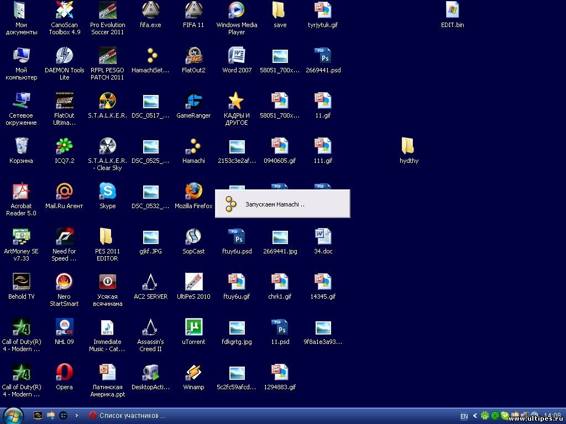Expand the quick launch chevron on taskbar
The height and width of the screenshot is (424, 566).
click(x=76, y=416)
